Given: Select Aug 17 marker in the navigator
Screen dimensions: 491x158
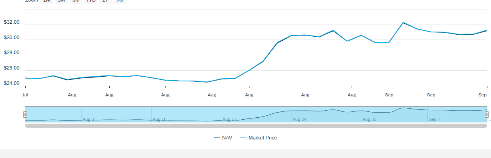Looking at the screenshot, I should [229, 119].
